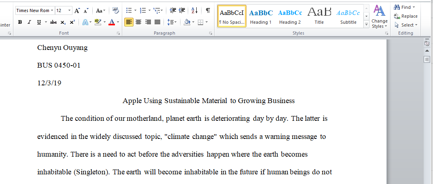Open Shading dropdown arrow
This screenshot has height=184, width=433.
[x=193, y=22]
